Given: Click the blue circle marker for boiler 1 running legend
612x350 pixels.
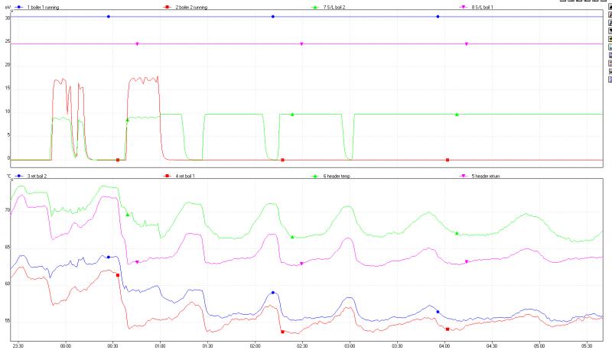Looking at the screenshot, I should coord(18,7).
